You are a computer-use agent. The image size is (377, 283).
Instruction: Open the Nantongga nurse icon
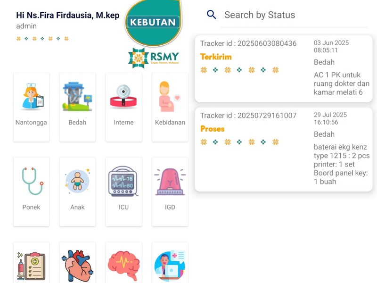(32, 97)
